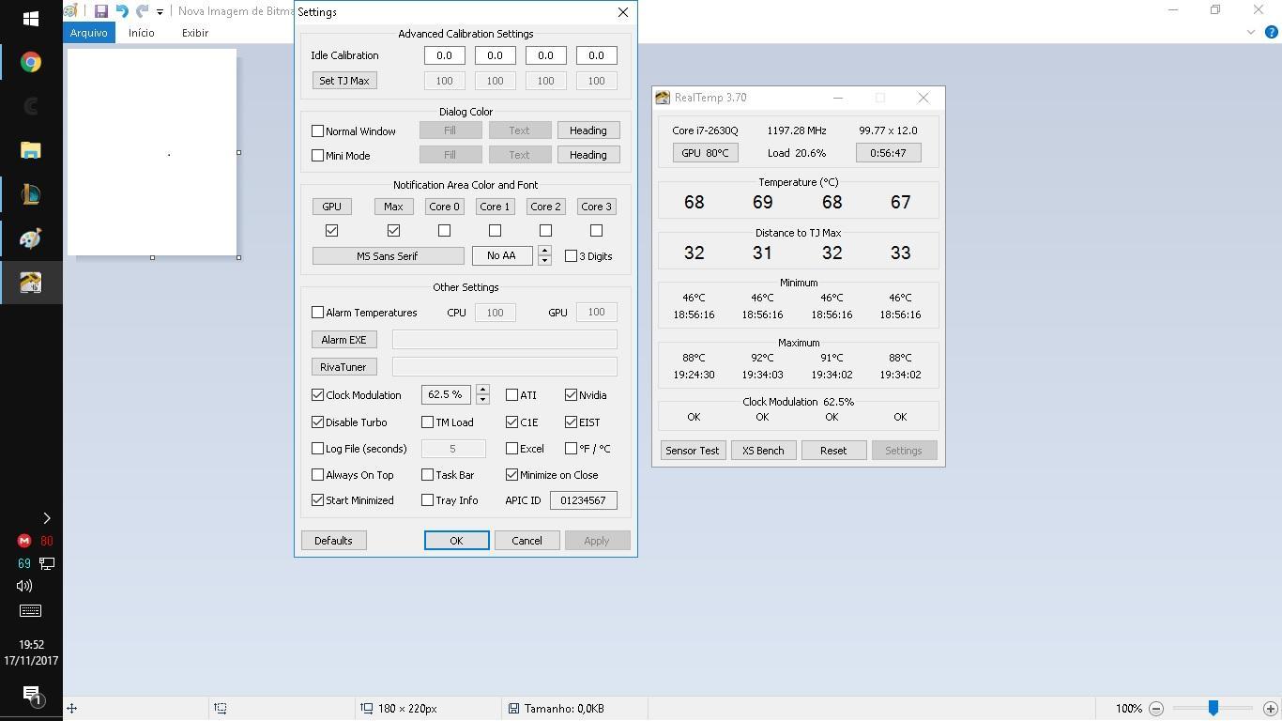
Task: Click the Paint zoom slider handle
Action: click(x=1213, y=709)
